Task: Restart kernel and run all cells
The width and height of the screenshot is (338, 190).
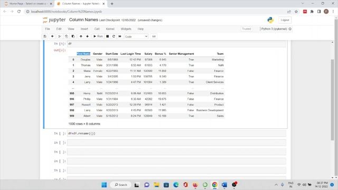Action: click(120, 36)
